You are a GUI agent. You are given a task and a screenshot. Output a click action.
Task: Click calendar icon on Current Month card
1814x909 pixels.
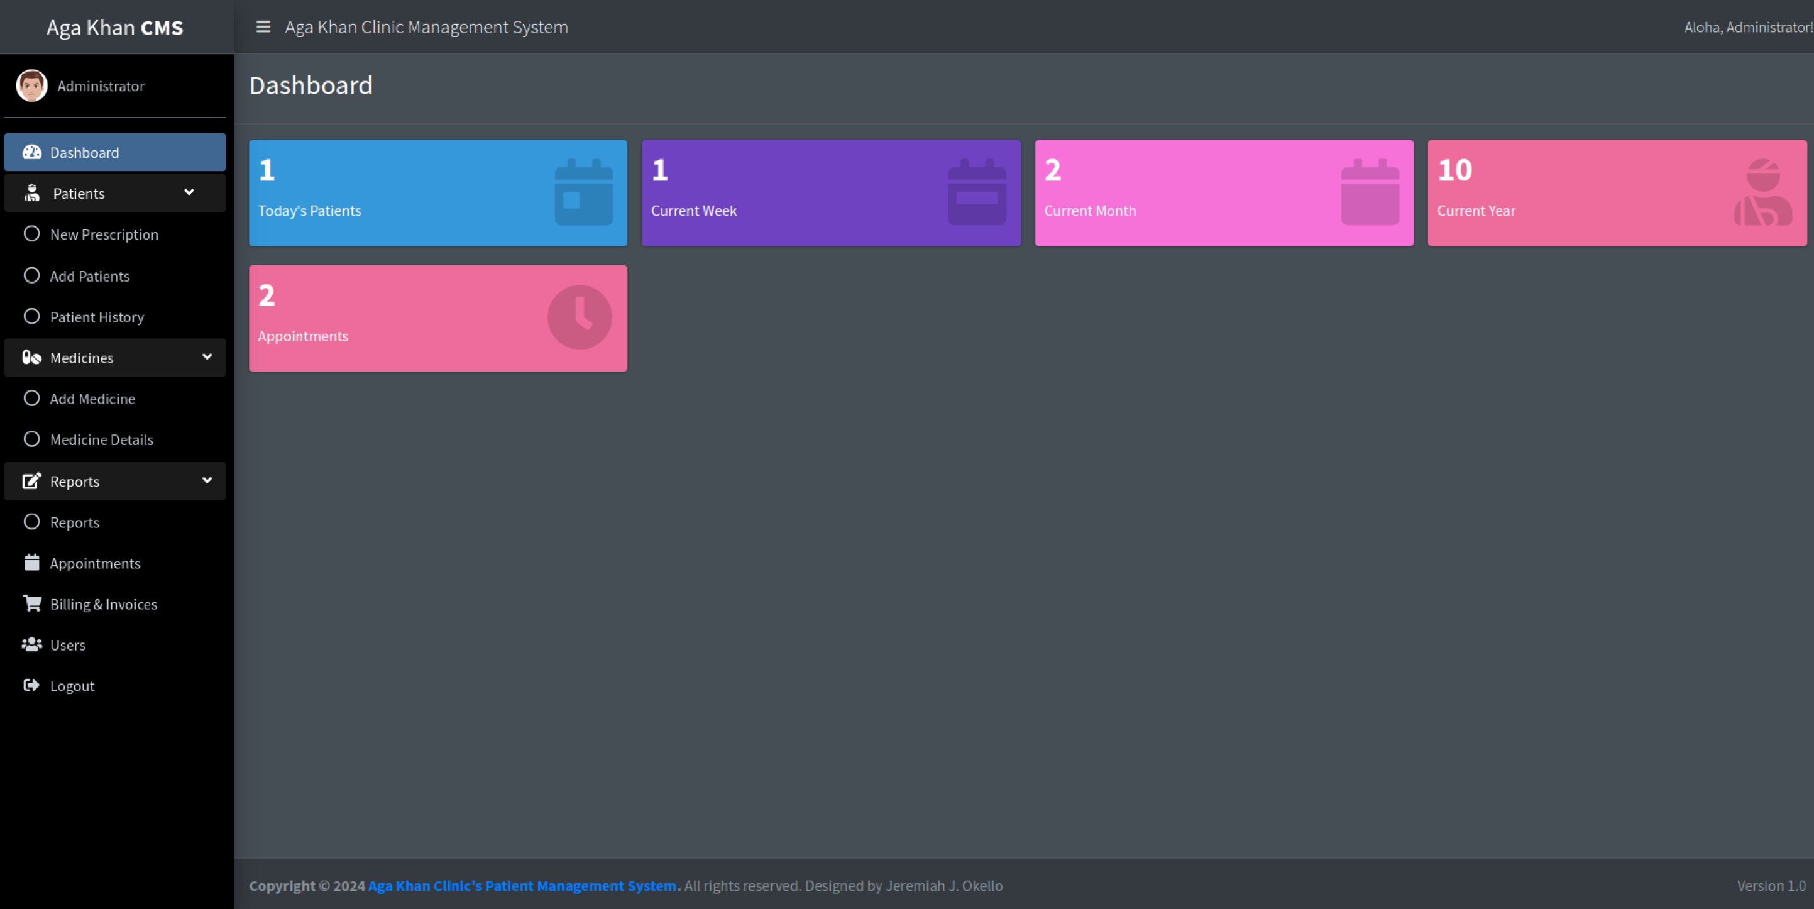tap(1370, 192)
